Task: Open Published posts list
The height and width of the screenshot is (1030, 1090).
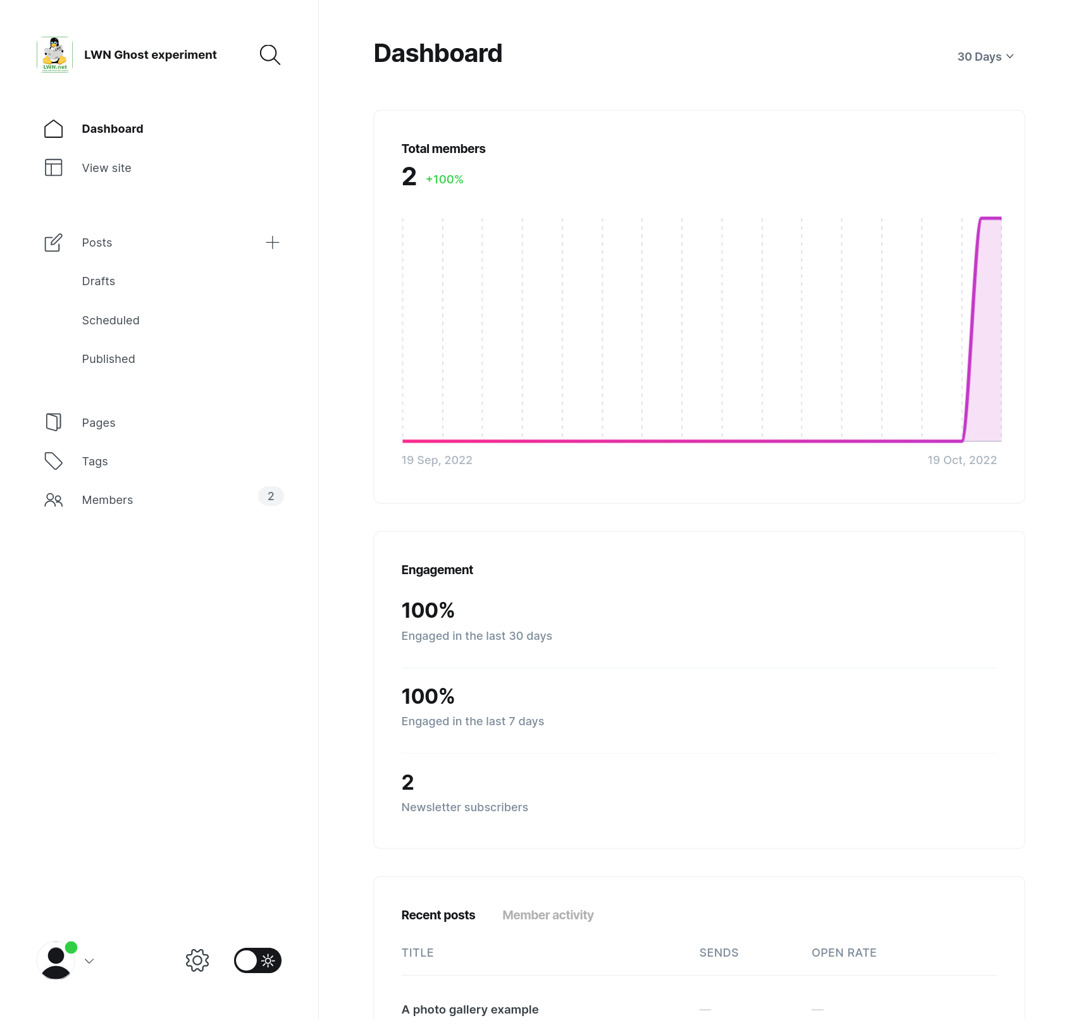Action: click(109, 359)
